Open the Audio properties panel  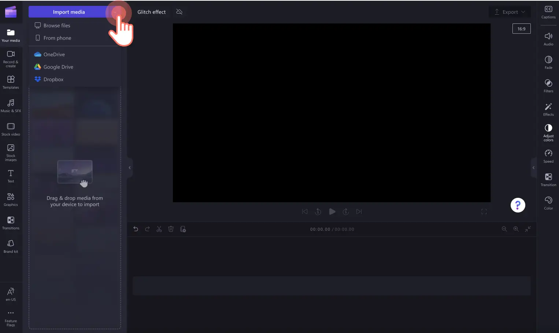point(548,39)
